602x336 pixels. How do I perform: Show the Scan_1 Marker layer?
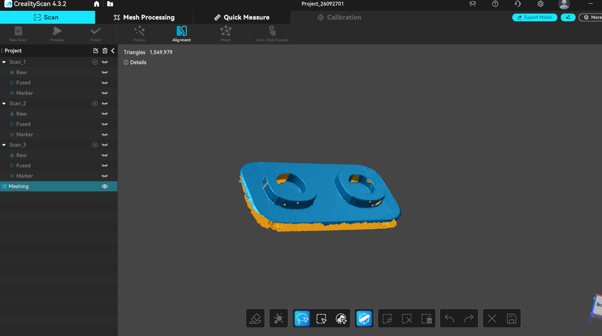pos(105,93)
